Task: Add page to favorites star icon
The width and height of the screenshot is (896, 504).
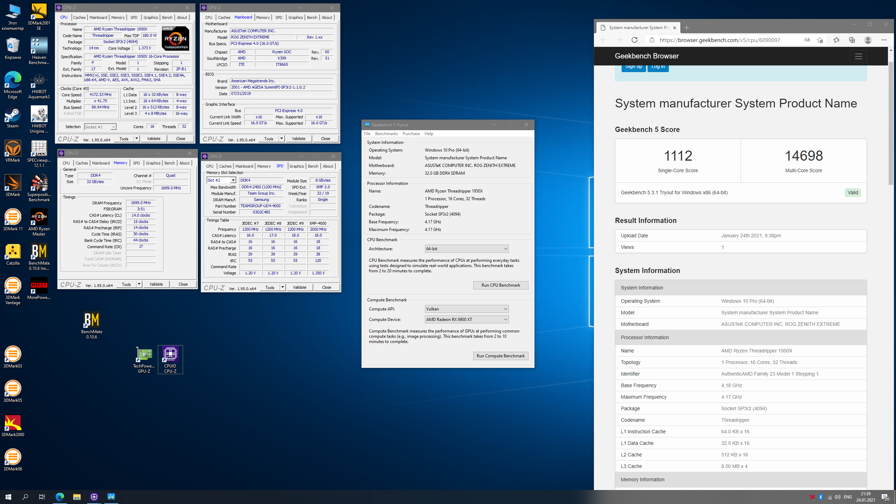Action: (820, 40)
